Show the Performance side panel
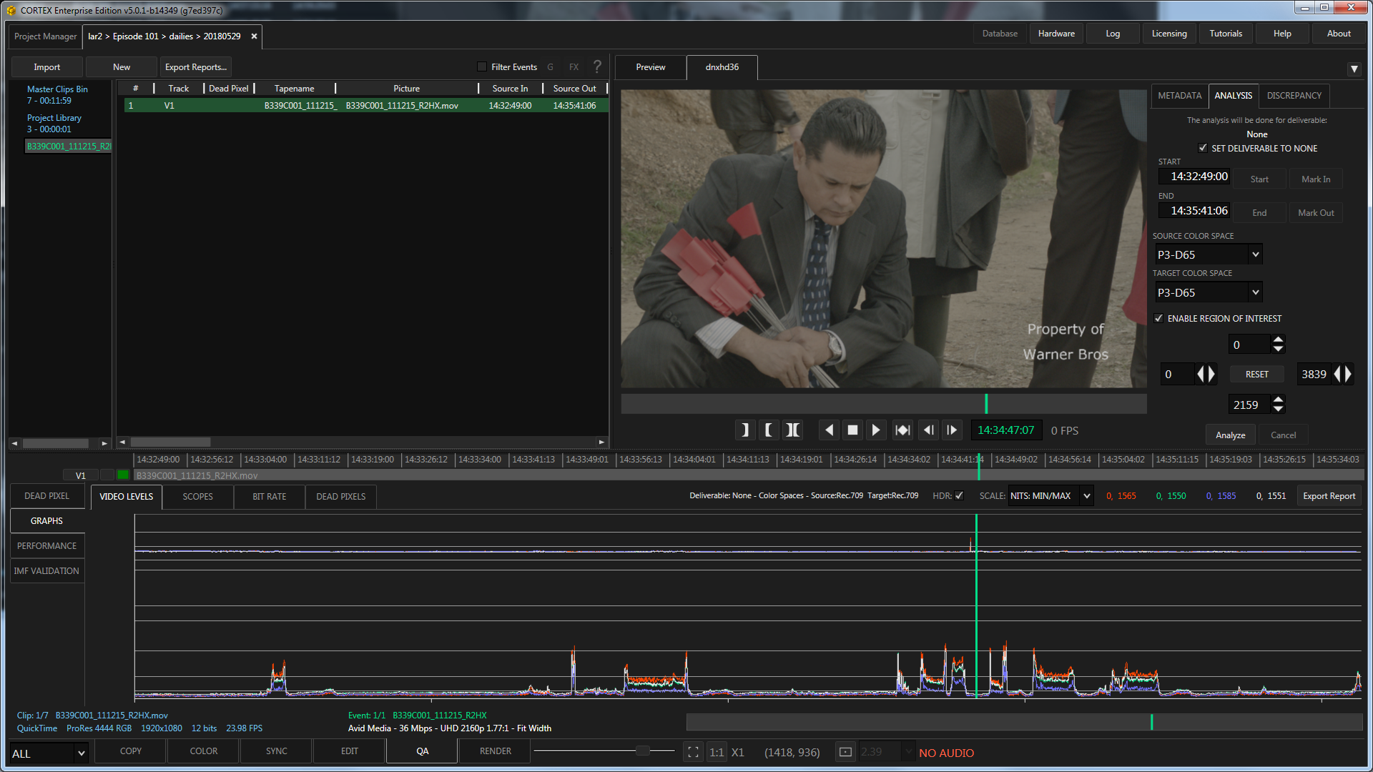 (x=46, y=545)
